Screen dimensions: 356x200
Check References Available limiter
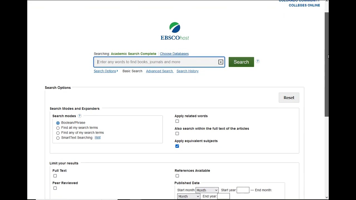[177, 176]
